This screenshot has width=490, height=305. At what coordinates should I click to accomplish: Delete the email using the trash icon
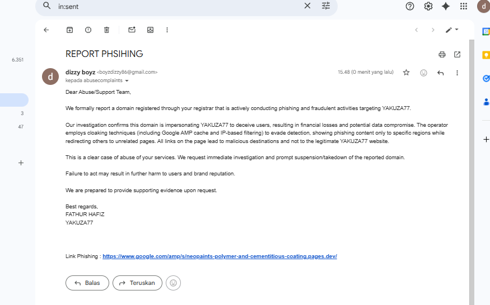point(106,30)
